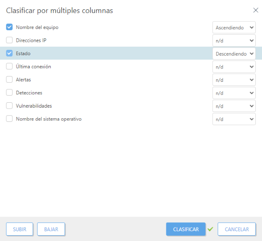Tick the Vulnerabilidades checkbox

[9, 105]
